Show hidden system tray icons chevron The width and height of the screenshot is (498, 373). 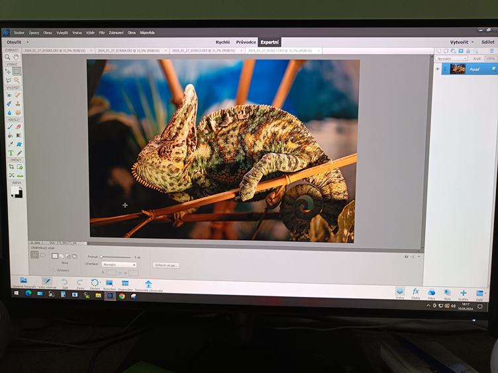click(x=428, y=306)
